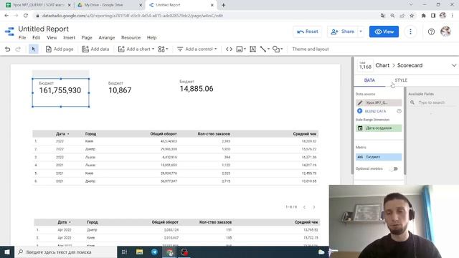
Task: Click the Add data button
Action: tap(95, 49)
